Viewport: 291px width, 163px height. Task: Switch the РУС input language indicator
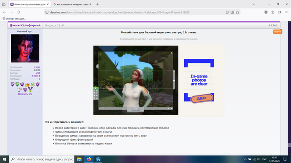tap(265, 159)
